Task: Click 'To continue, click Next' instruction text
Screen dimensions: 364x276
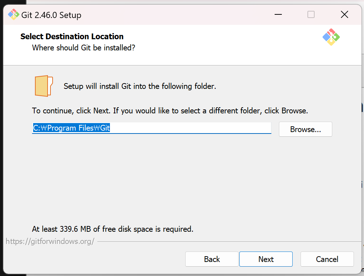Action: pos(170,111)
